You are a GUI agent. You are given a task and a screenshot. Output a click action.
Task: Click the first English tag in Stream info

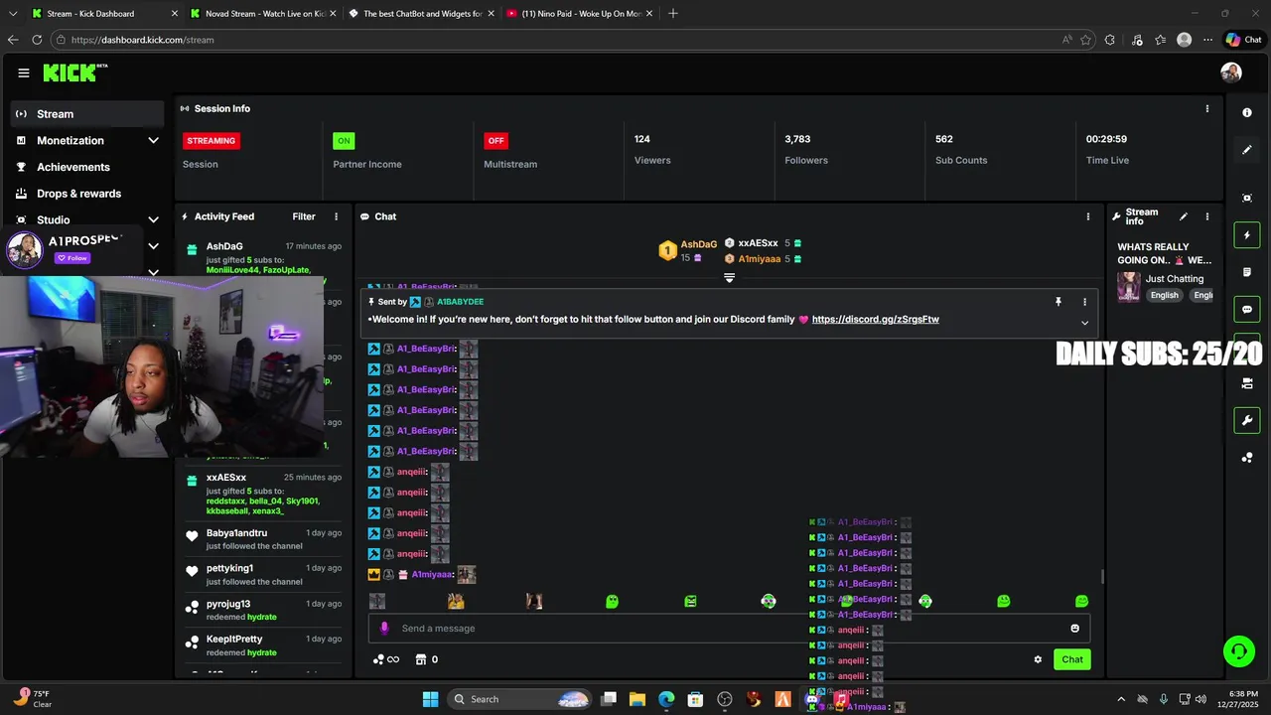(1165, 295)
